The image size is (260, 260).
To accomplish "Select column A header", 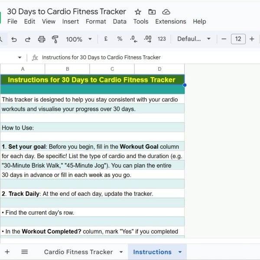I will [23, 69].
